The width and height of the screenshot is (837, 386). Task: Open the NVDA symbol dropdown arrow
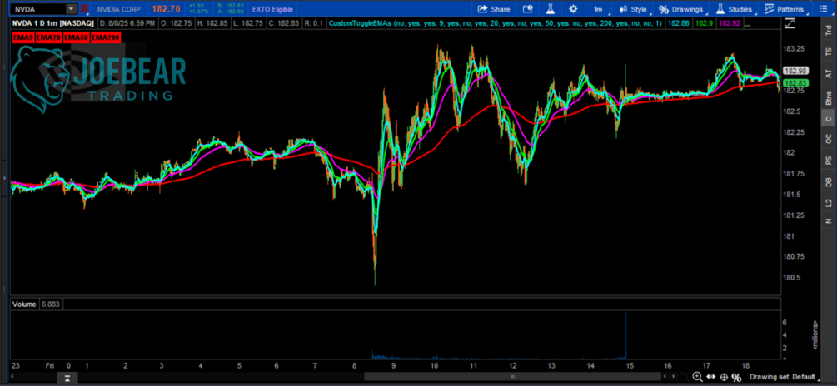[71, 9]
